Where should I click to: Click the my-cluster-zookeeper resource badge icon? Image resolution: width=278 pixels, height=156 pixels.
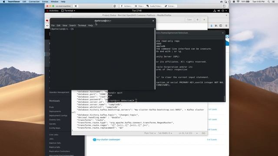pyautogui.click(x=95, y=140)
